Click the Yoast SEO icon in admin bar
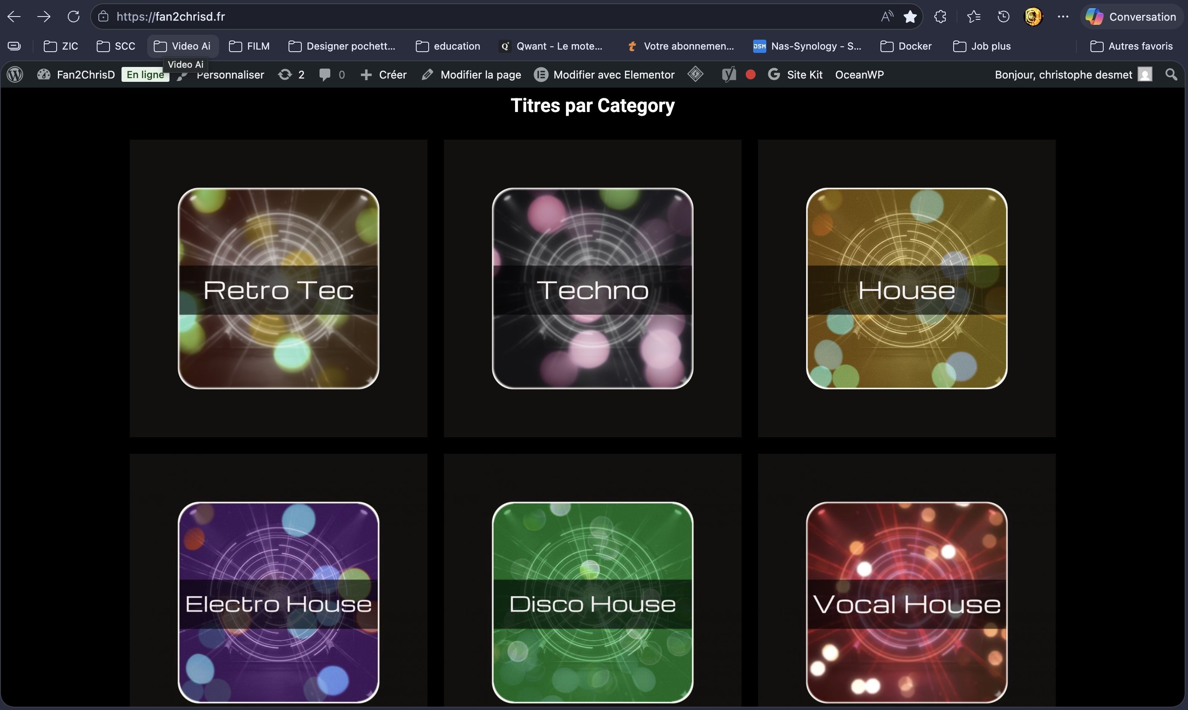1188x710 pixels. (x=729, y=75)
